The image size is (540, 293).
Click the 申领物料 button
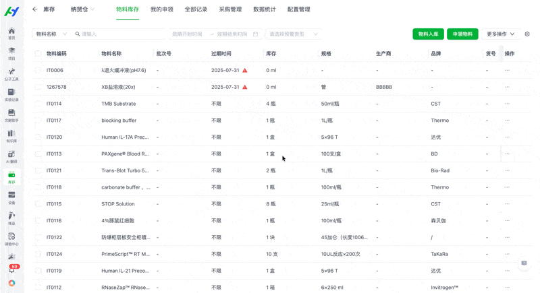coord(462,34)
